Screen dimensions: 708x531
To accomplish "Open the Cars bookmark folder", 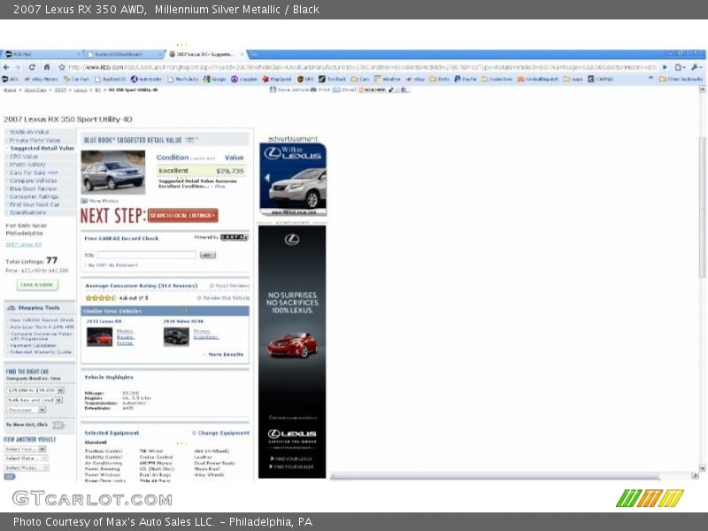I will pyautogui.click(x=360, y=79).
